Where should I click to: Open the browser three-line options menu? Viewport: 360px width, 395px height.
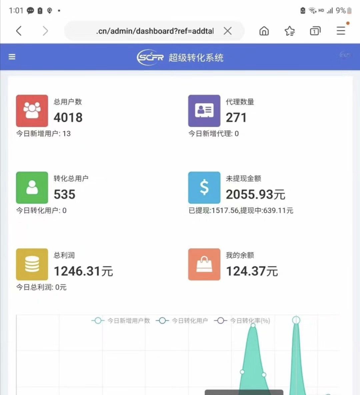coord(341,31)
